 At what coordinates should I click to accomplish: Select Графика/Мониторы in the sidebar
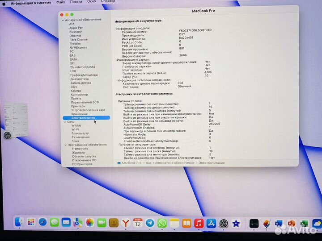[x=84, y=75]
